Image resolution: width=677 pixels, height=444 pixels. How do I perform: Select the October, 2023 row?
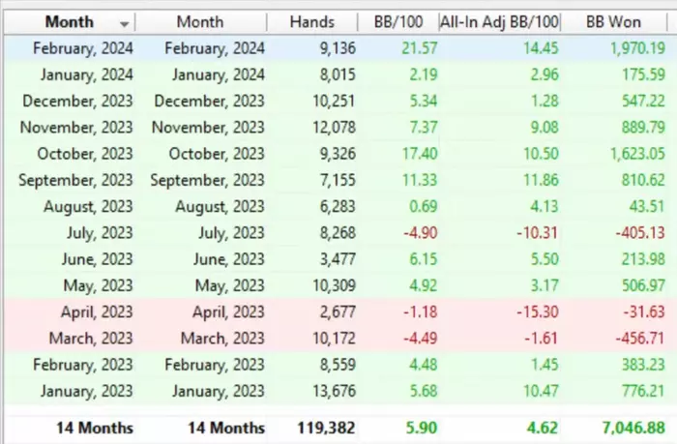point(340,154)
